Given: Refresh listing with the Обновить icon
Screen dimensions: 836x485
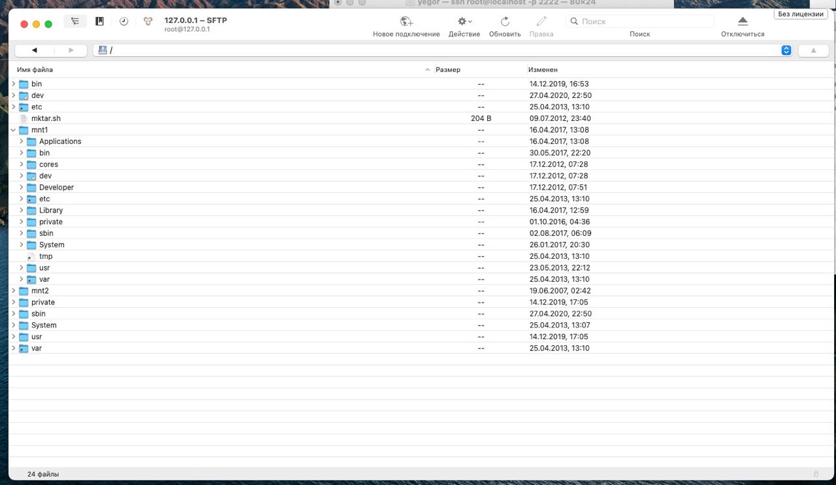Looking at the screenshot, I should pyautogui.click(x=504, y=22).
